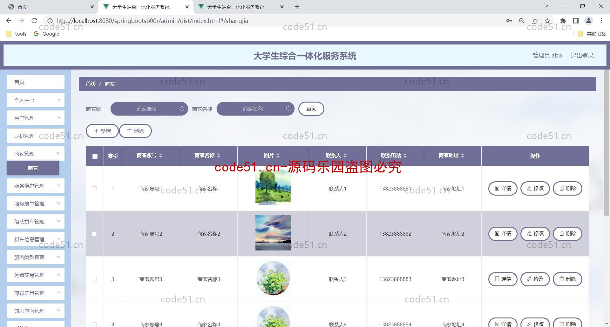Switch to third 大学生综合一体化服务系统 tab

click(240, 7)
